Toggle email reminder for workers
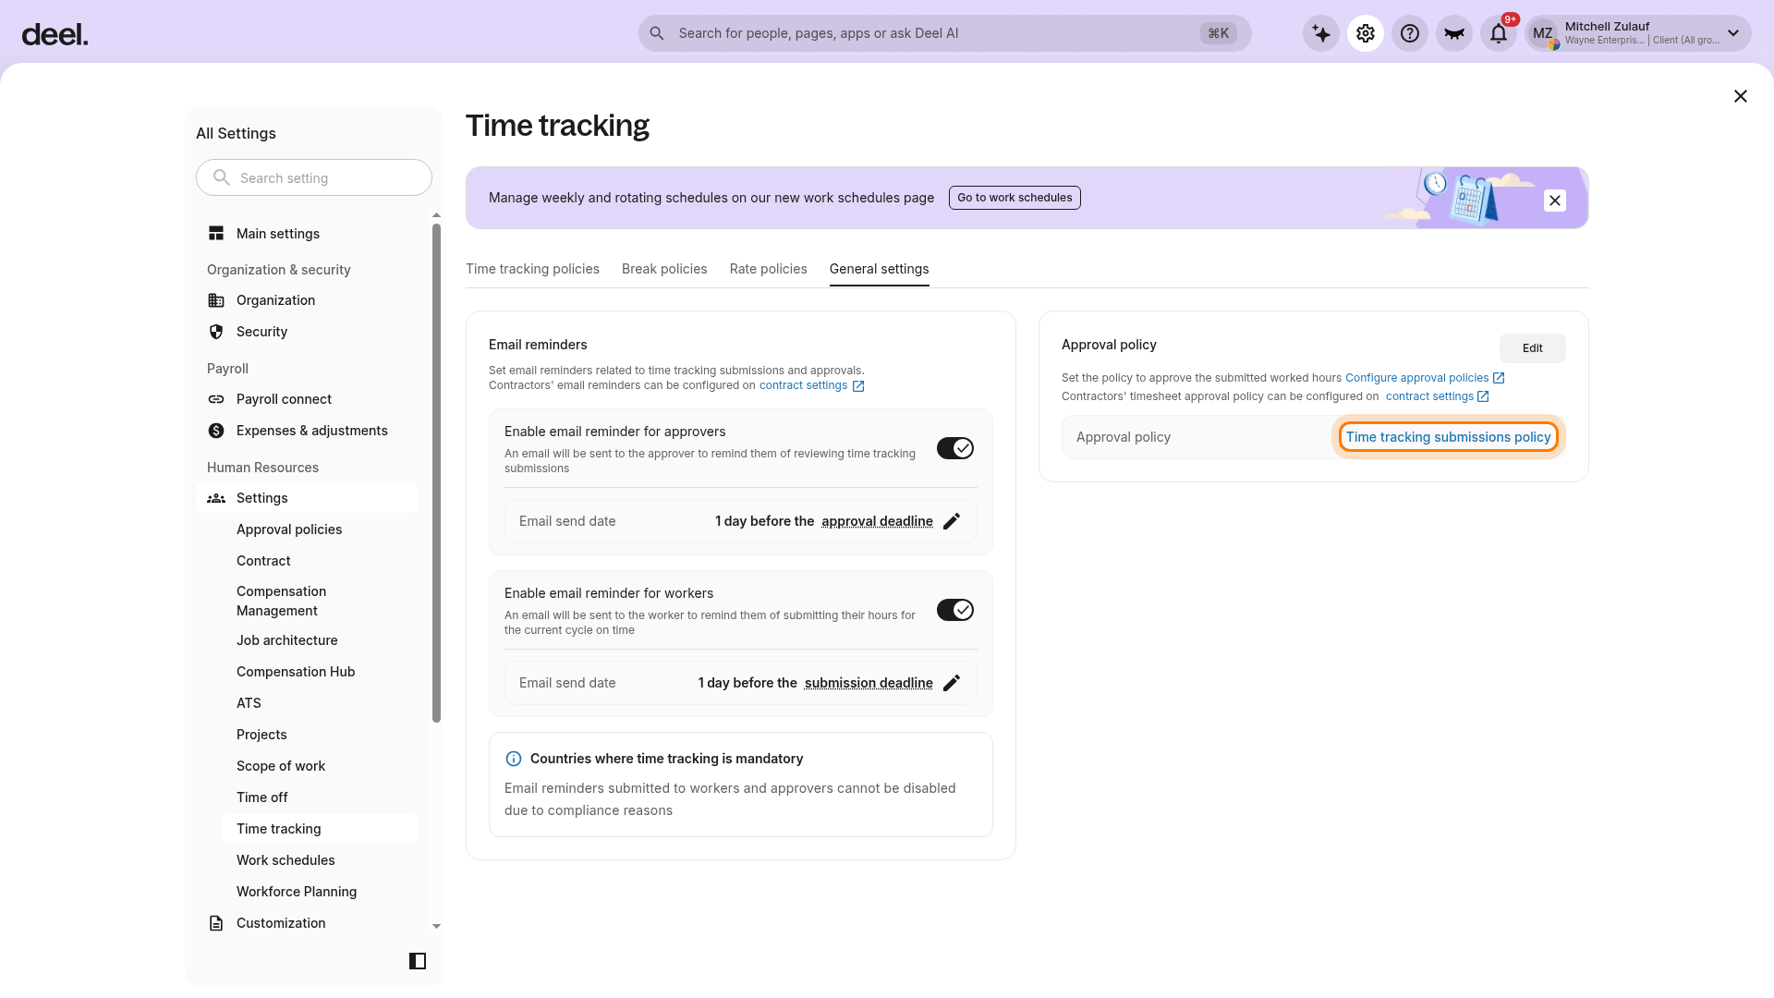This screenshot has width=1774, height=998. pos(955,610)
